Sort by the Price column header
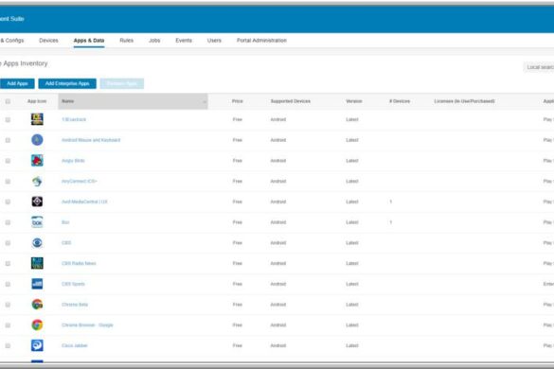554x369 pixels. click(238, 101)
